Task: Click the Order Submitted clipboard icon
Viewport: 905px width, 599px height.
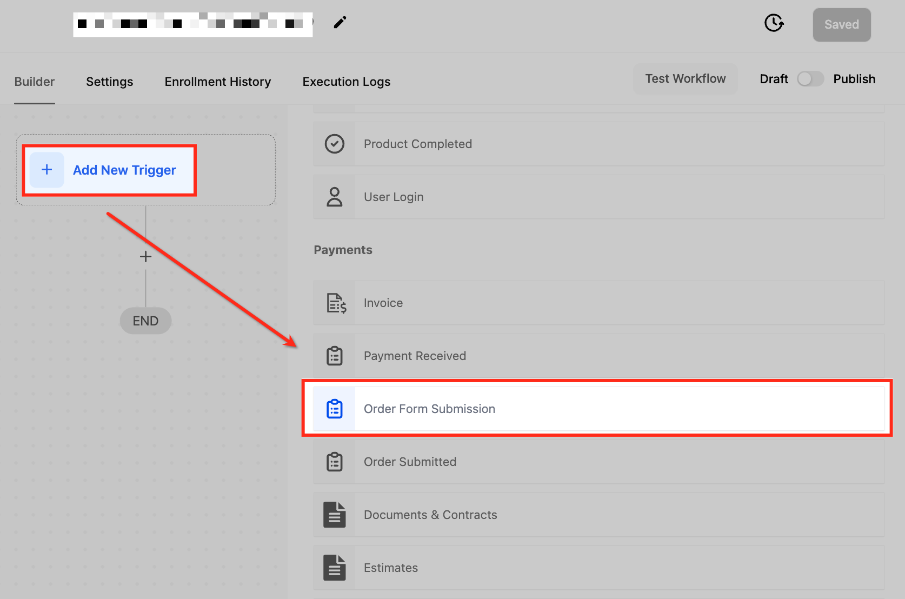Action: pyautogui.click(x=335, y=462)
